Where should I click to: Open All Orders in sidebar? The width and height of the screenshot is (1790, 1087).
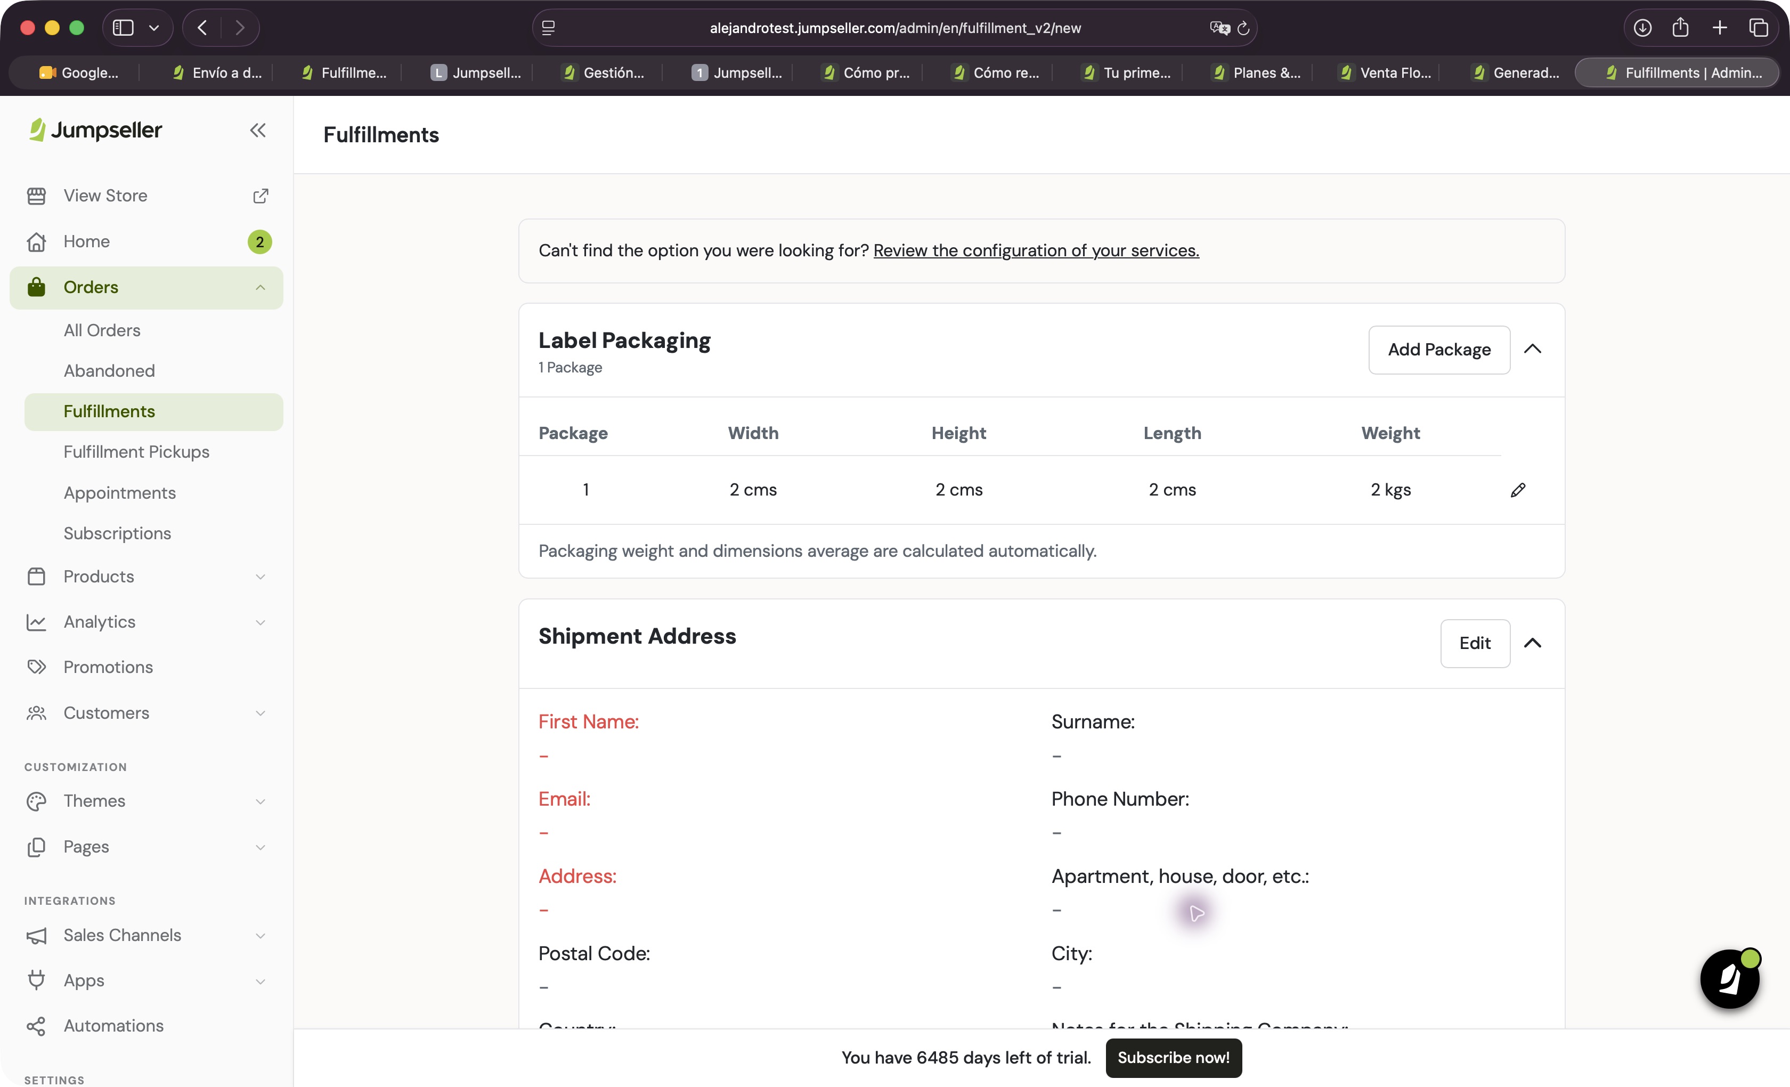click(x=102, y=330)
